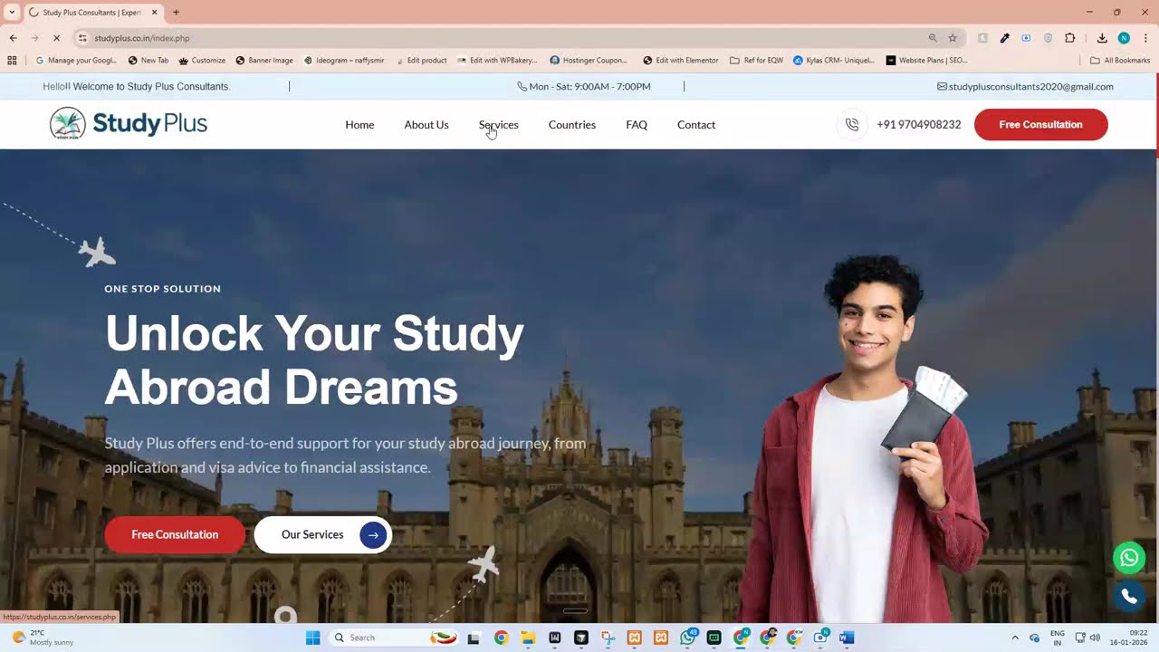Stop loading the page with the X icon

(x=56, y=38)
